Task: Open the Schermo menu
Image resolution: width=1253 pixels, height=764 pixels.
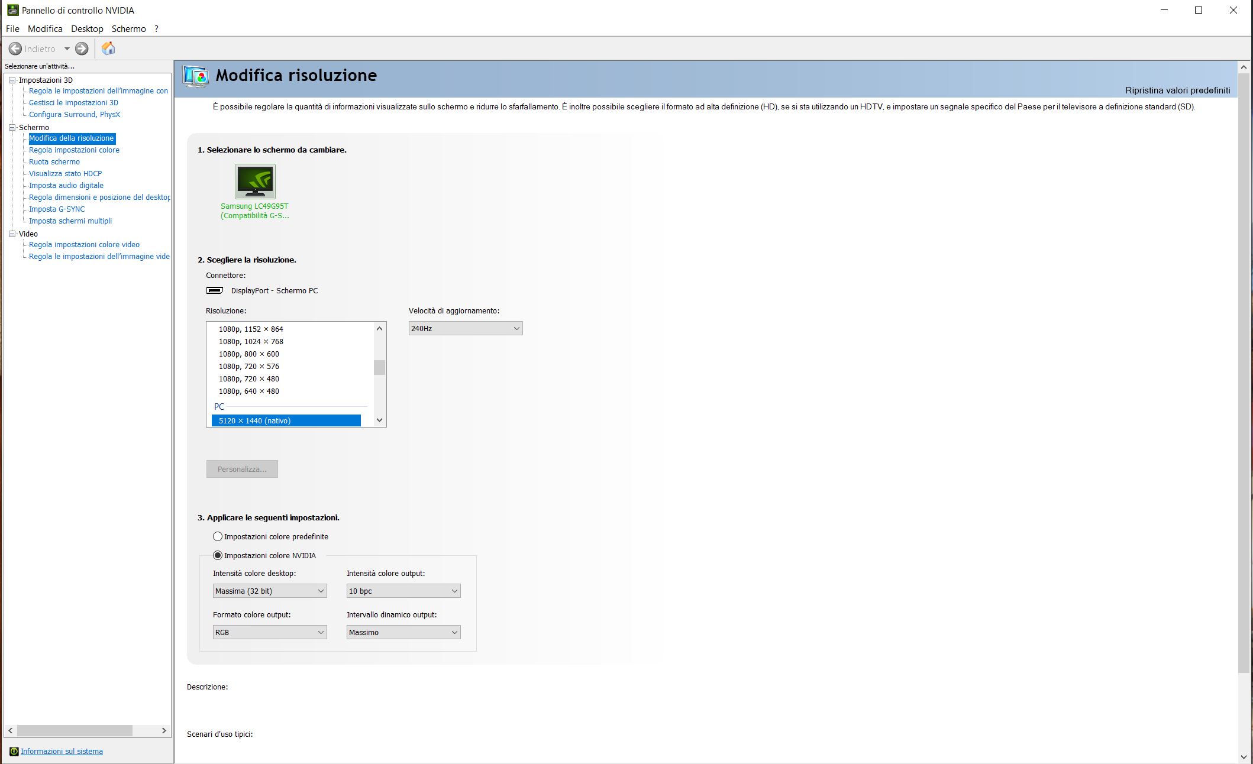Action: 128,28
